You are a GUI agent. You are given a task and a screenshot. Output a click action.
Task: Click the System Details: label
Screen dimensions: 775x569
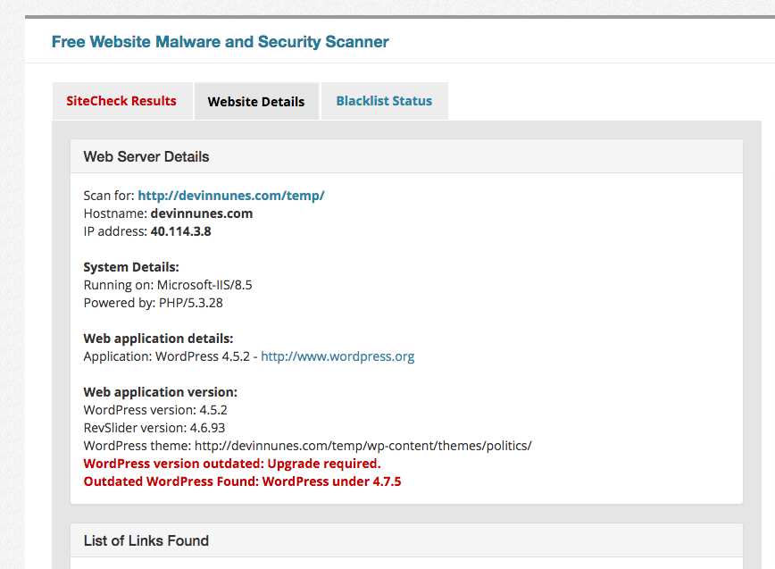point(131,267)
